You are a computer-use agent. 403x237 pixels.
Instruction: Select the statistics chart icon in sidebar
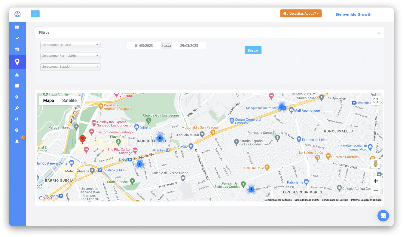tap(17, 38)
